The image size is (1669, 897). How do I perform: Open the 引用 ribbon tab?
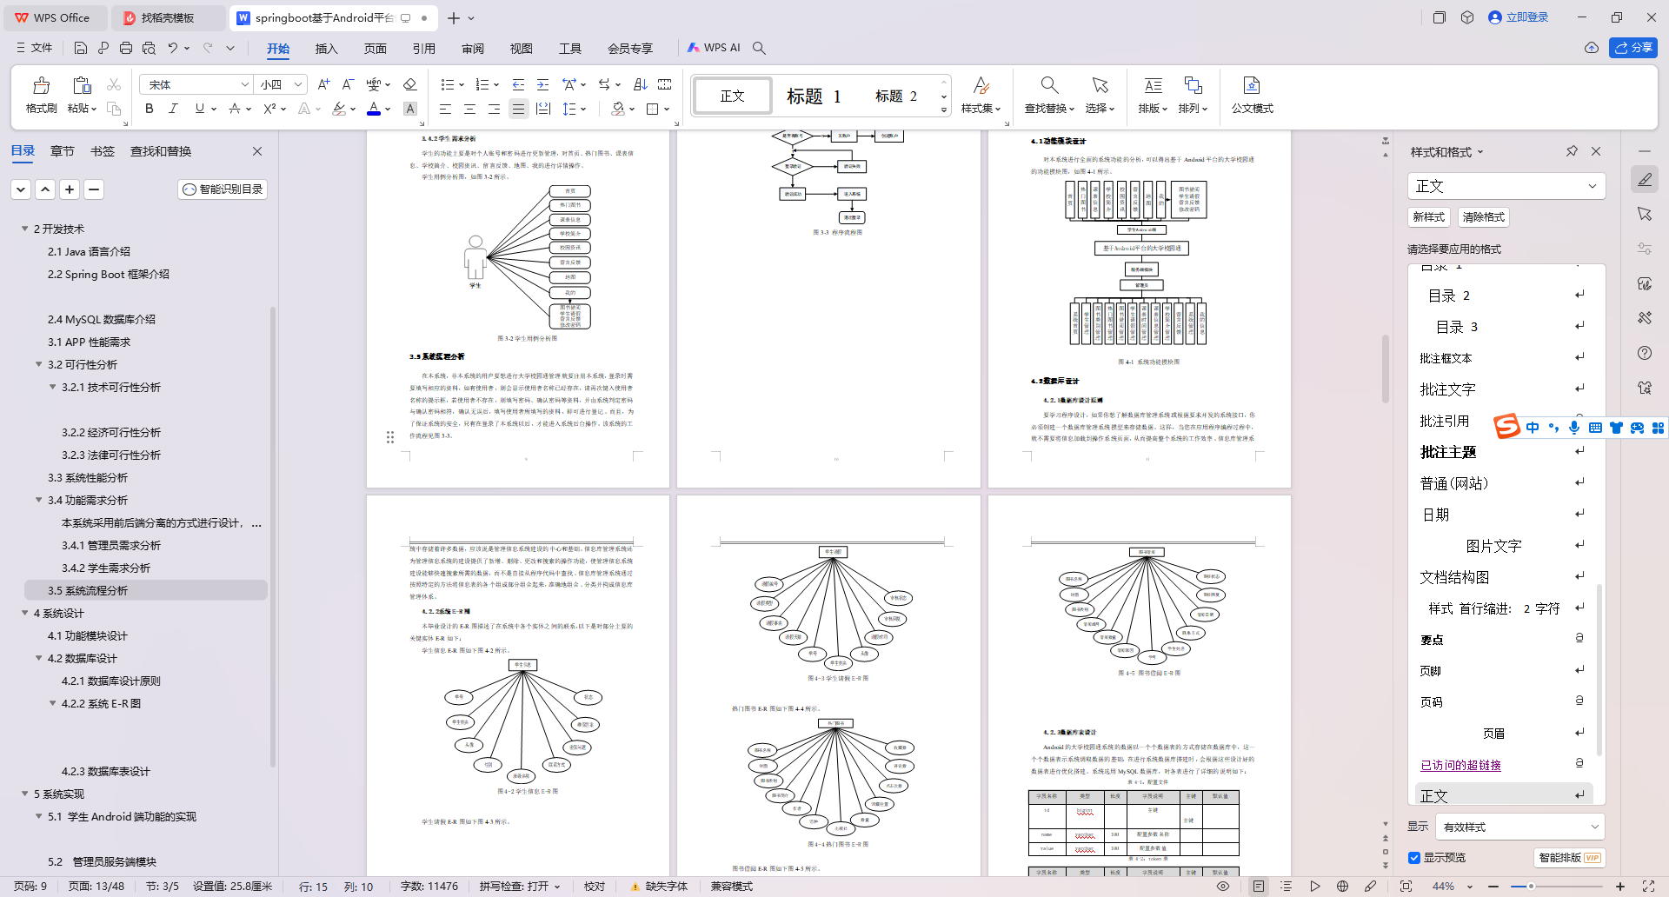(x=423, y=49)
